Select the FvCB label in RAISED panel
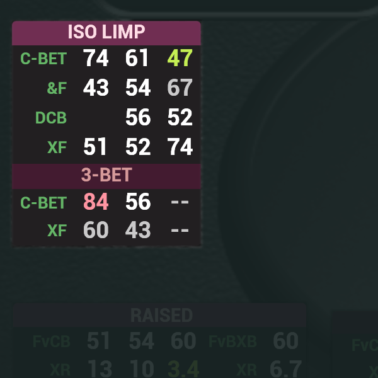 [52, 341]
